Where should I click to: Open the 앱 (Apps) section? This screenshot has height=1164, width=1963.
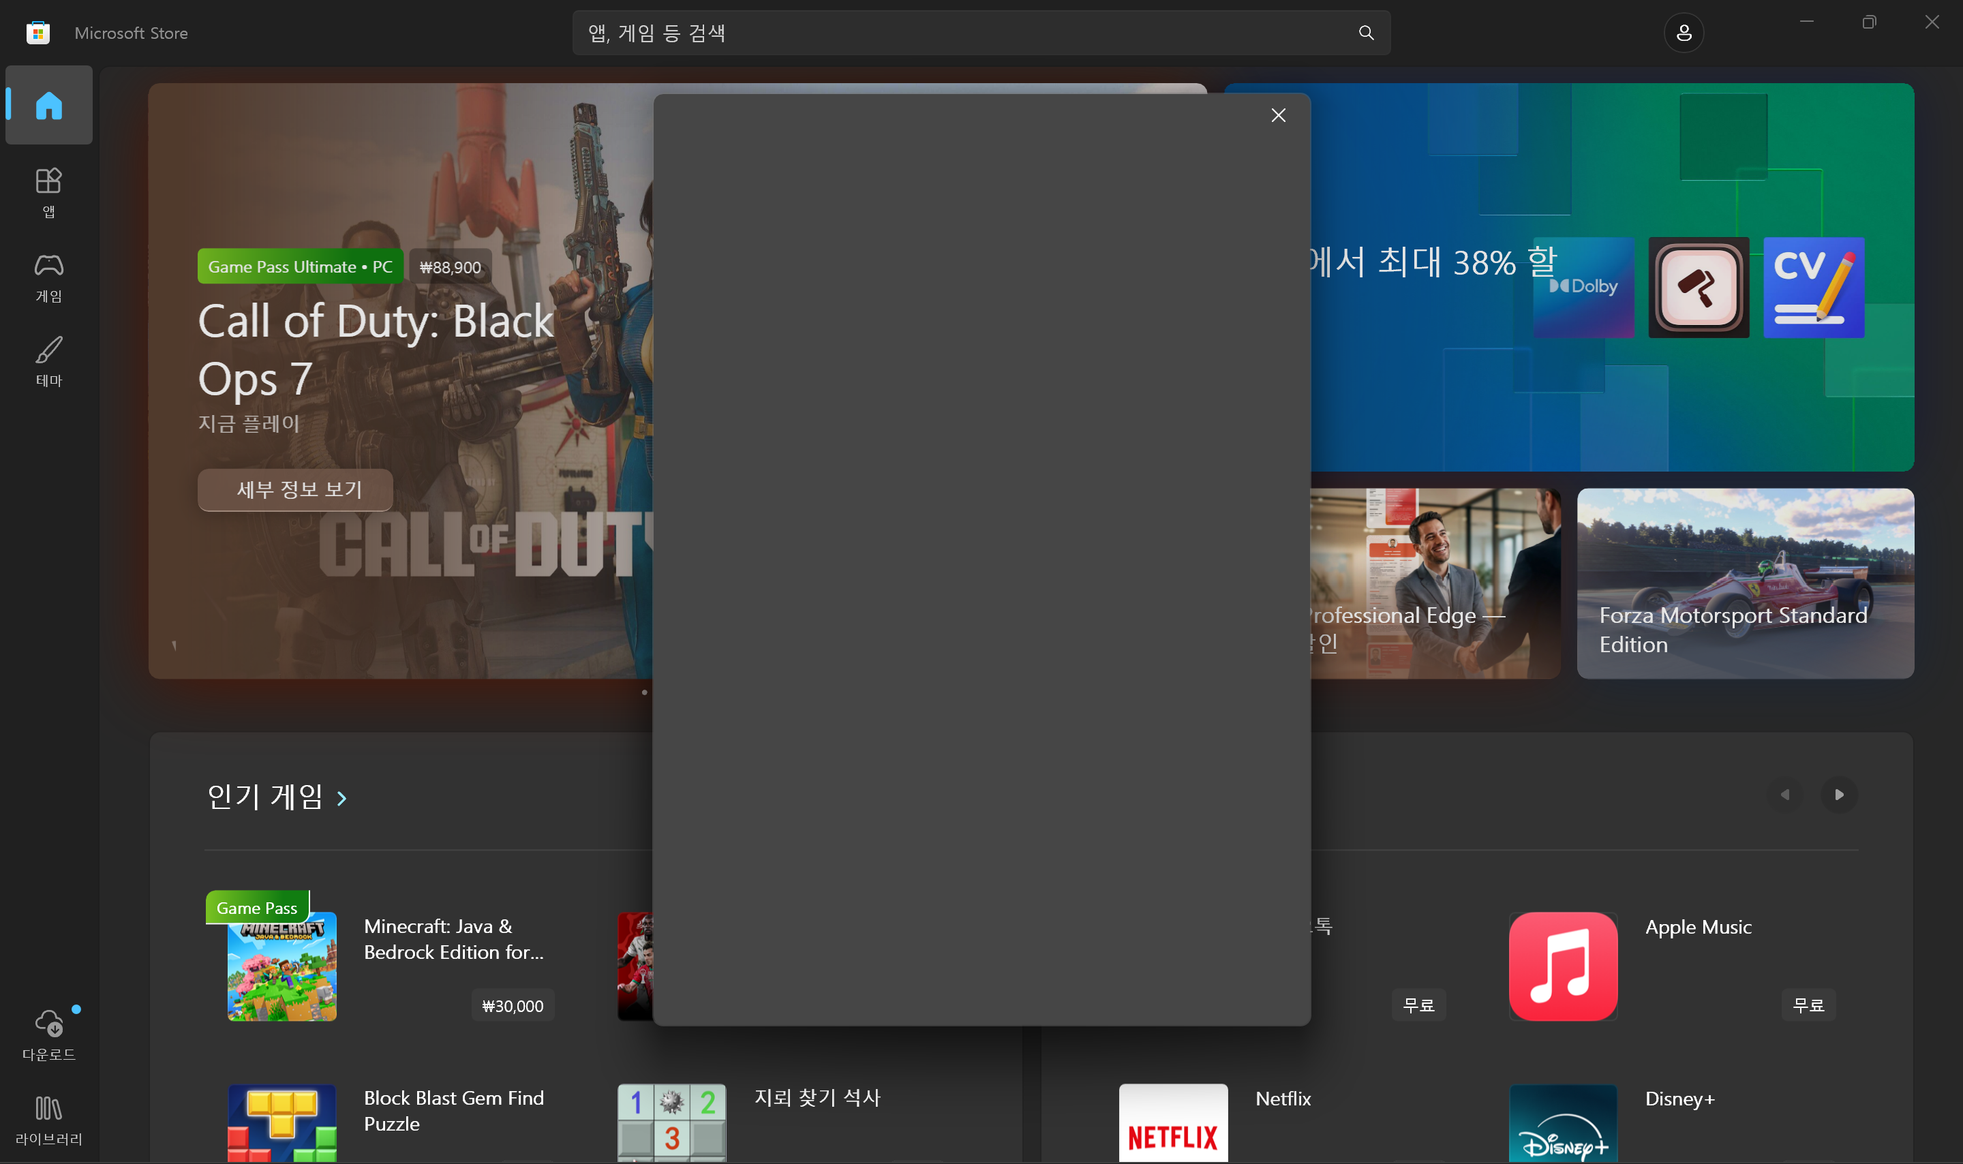[48, 193]
